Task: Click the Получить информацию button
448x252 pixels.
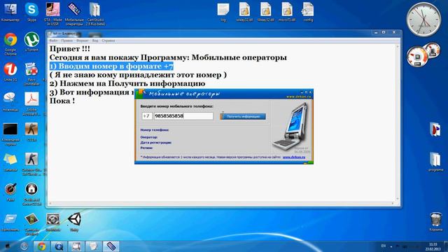Action: click(x=243, y=117)
